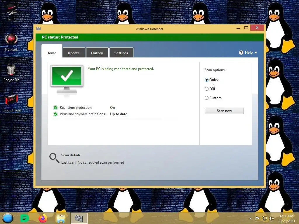Open the Recycle Bin desktop icon
Viewport: 299px width, 224px height.
(x=11, y=73)
